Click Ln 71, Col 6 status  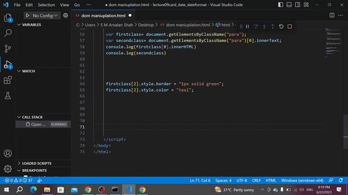(x=200, y=180)
